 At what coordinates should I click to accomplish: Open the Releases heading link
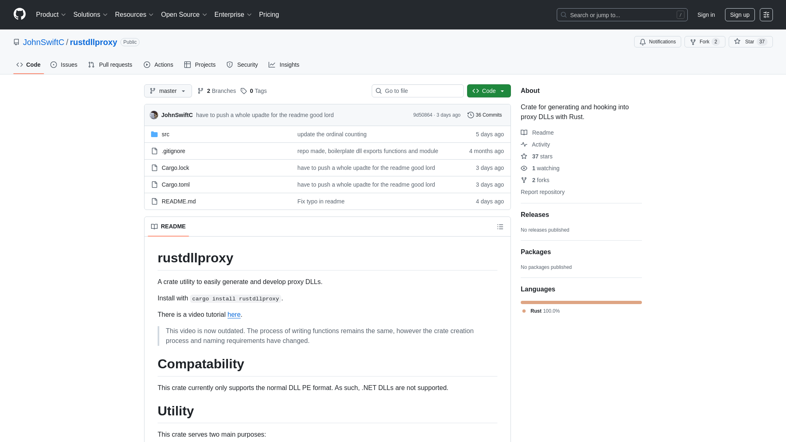pyautogui.click(x=535, y=215)
